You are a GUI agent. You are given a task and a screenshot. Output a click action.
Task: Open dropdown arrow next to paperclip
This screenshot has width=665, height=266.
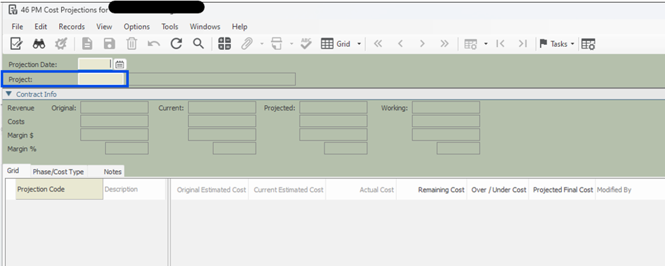262,44
